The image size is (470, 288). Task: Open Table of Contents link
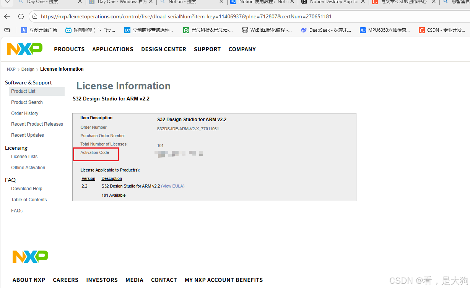pyautogui.click(x=29, y=200)
